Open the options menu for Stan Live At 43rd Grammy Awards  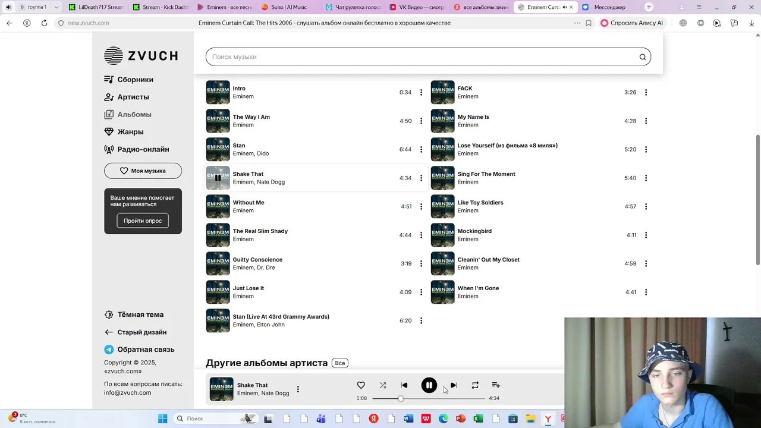coord(421,320)
